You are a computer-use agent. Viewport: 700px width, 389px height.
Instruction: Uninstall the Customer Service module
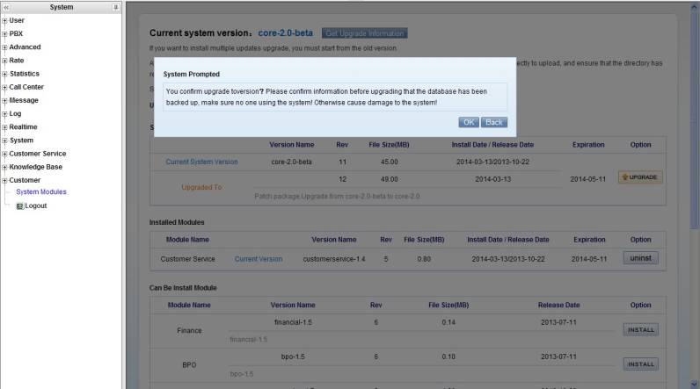(640, 258)
